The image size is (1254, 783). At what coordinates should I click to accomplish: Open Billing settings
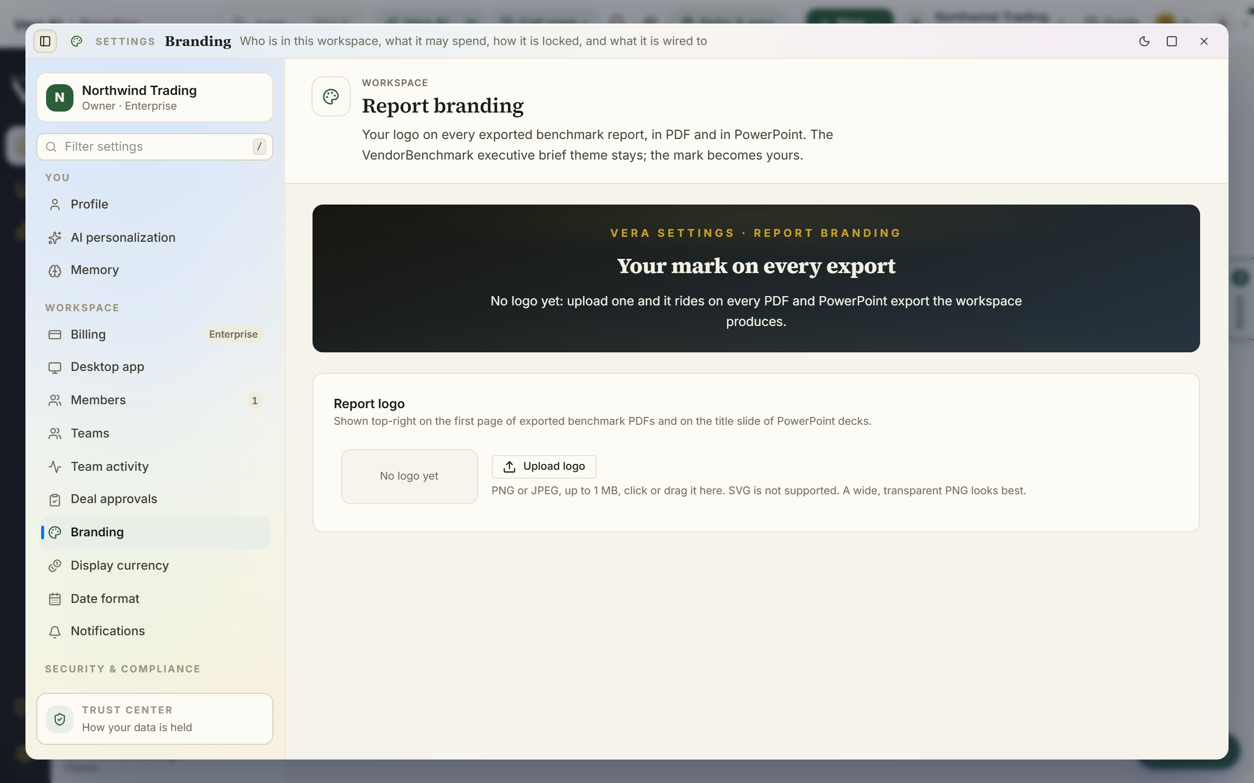click(x=155, y=334)
